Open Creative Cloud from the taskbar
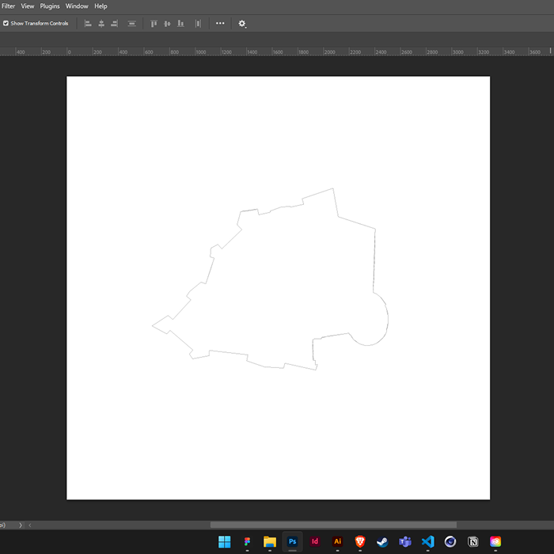Image resolution: width=554 pixels, height=554 pixels. 495,541
